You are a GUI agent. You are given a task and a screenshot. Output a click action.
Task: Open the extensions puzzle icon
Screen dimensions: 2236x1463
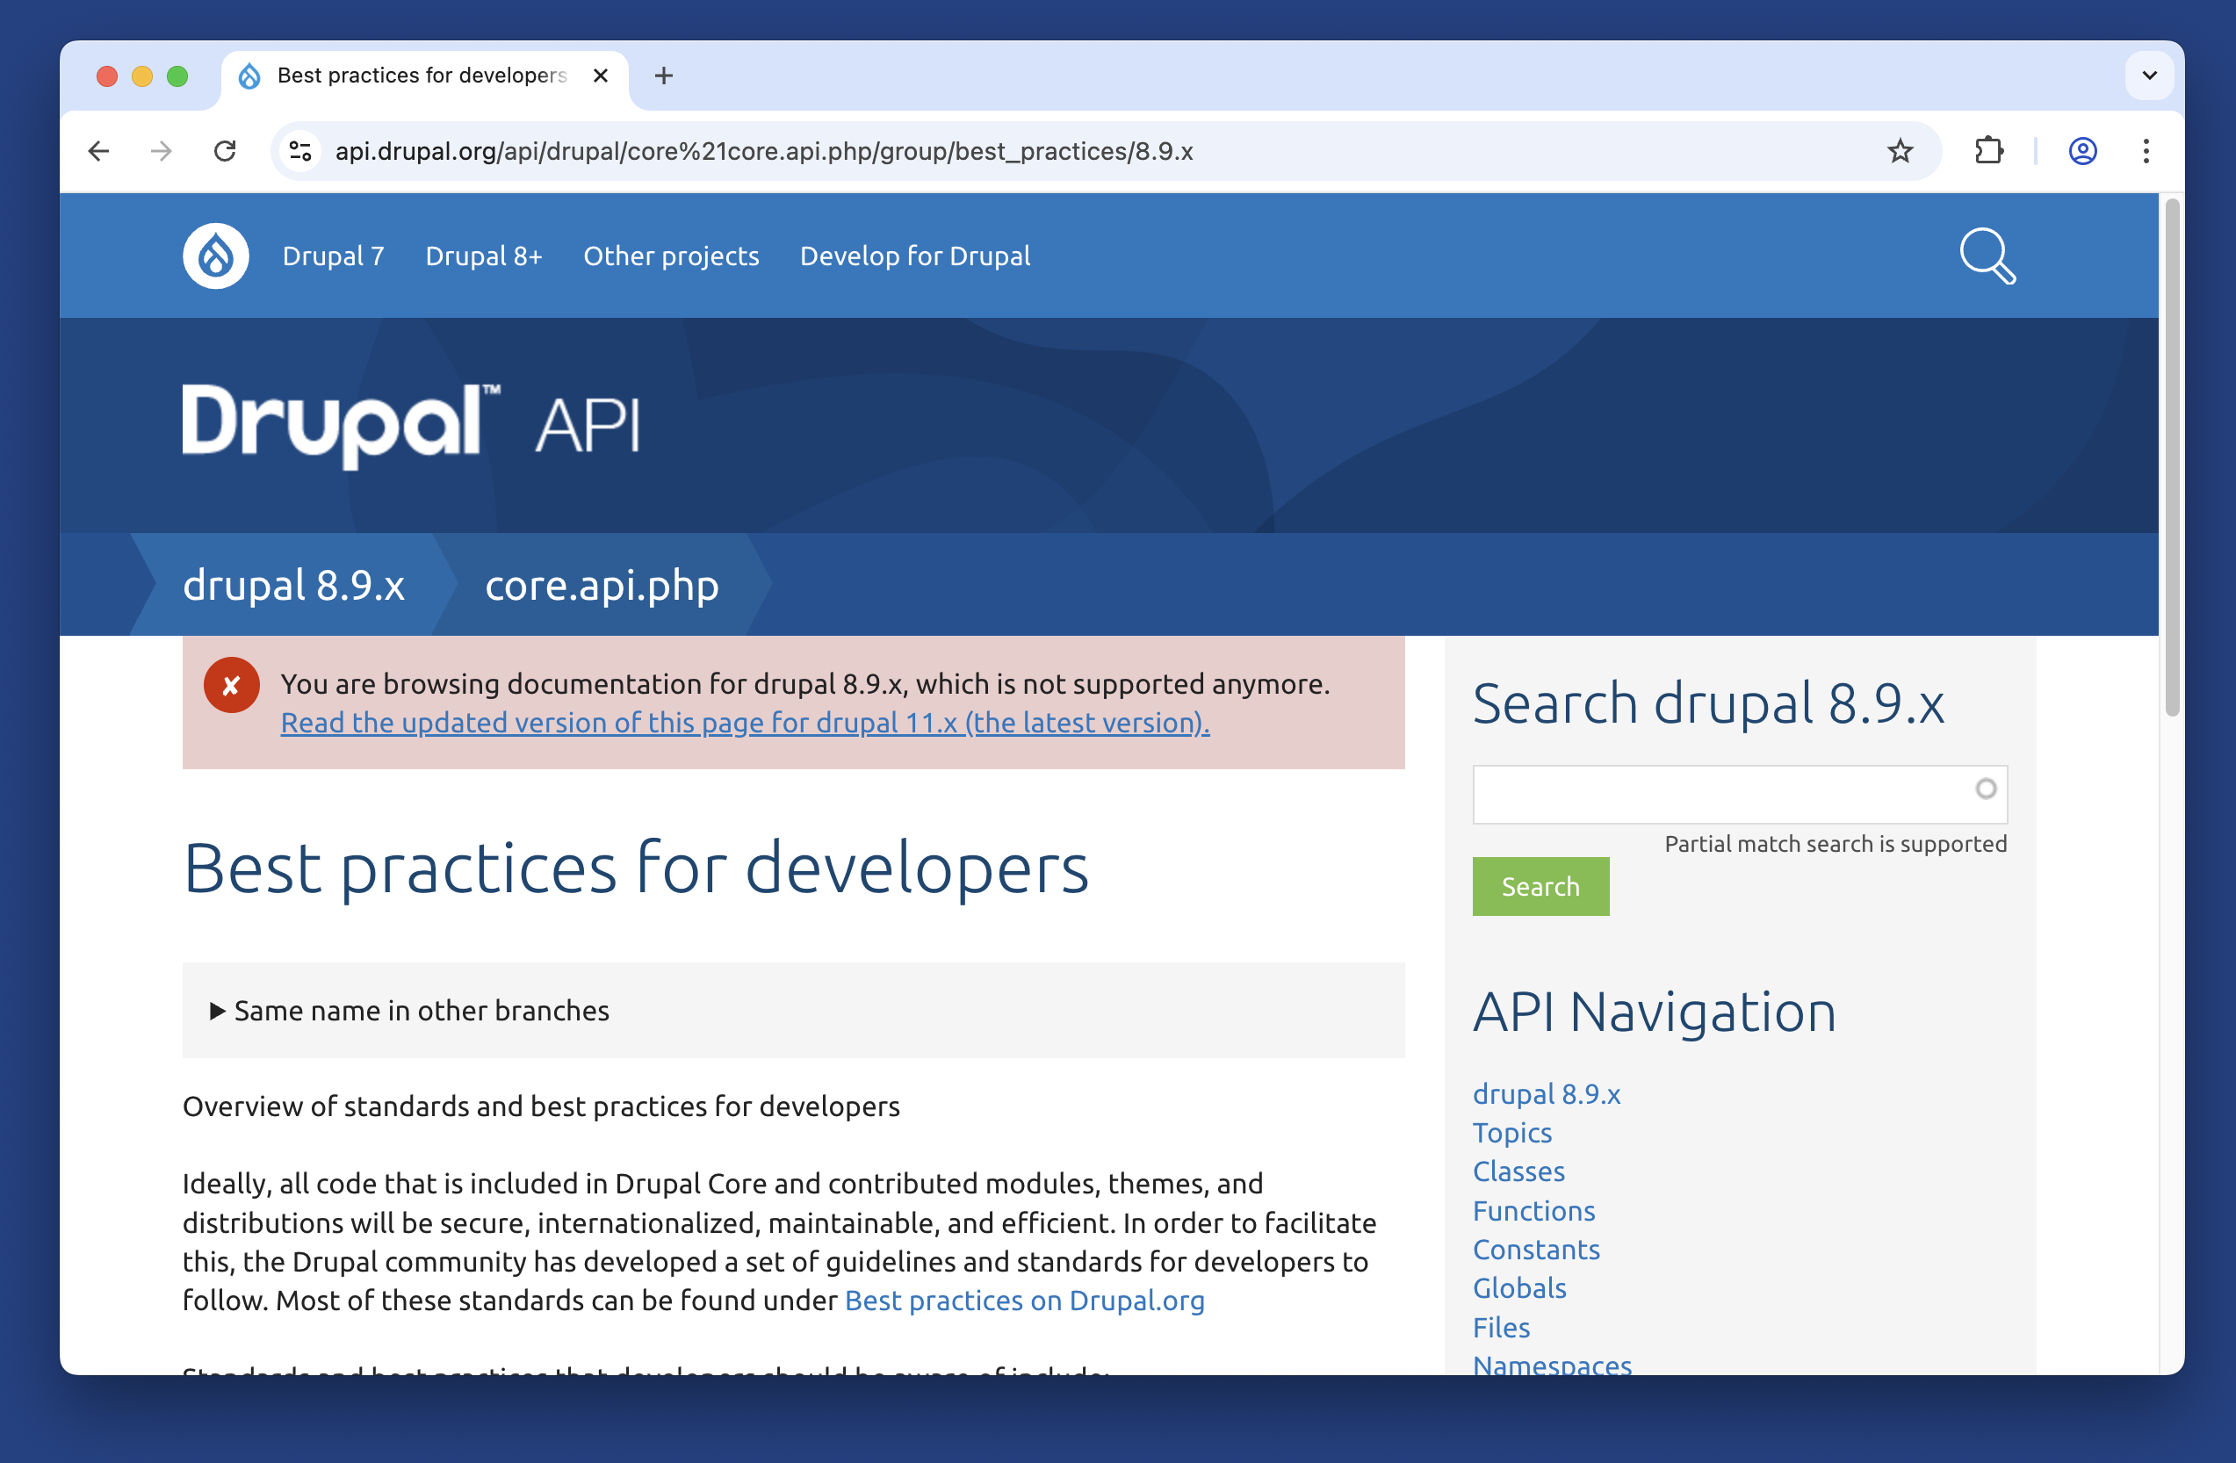pos(1988,151)
